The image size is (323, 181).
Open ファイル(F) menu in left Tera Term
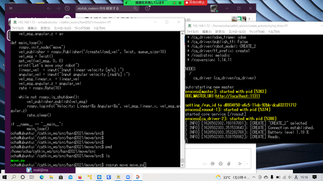click(x=18, y=28)
